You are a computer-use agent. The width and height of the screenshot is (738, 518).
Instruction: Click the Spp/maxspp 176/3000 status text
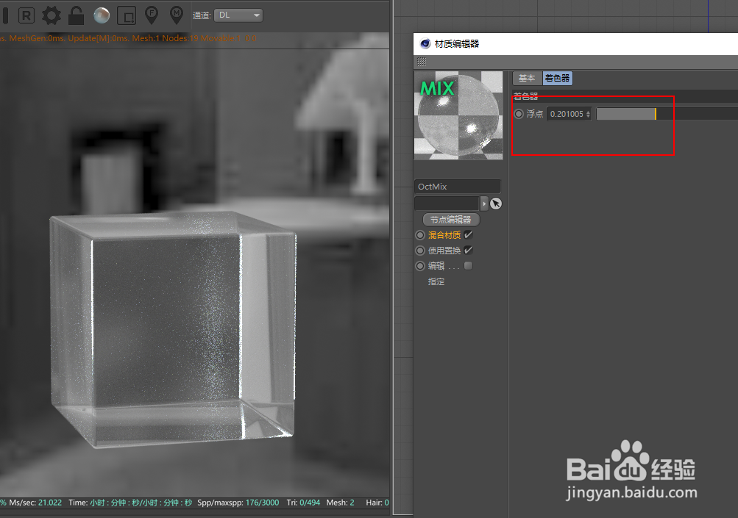coord(238,503)
